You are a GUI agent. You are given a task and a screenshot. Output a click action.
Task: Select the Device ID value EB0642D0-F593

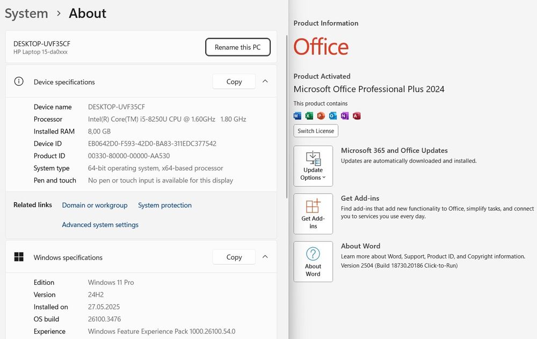152,144
